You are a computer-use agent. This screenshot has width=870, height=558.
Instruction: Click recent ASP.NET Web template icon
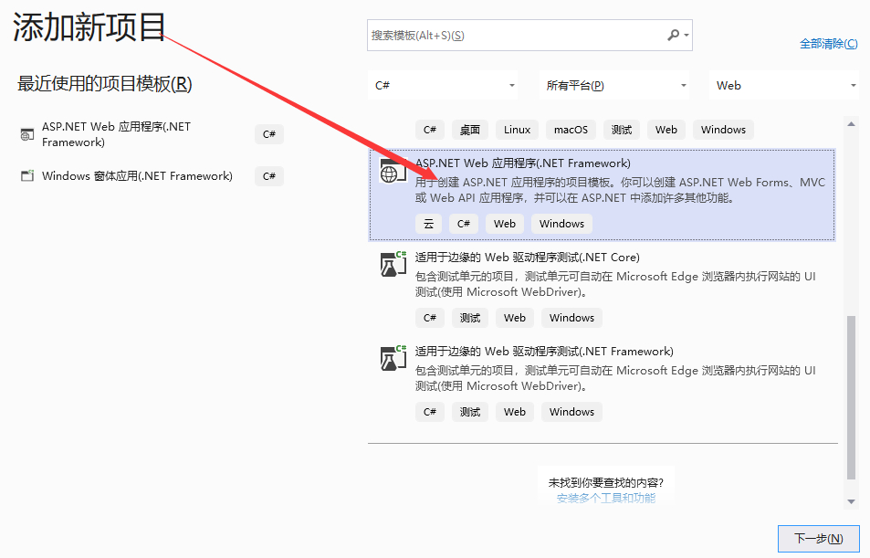click(x=26, y=134)
